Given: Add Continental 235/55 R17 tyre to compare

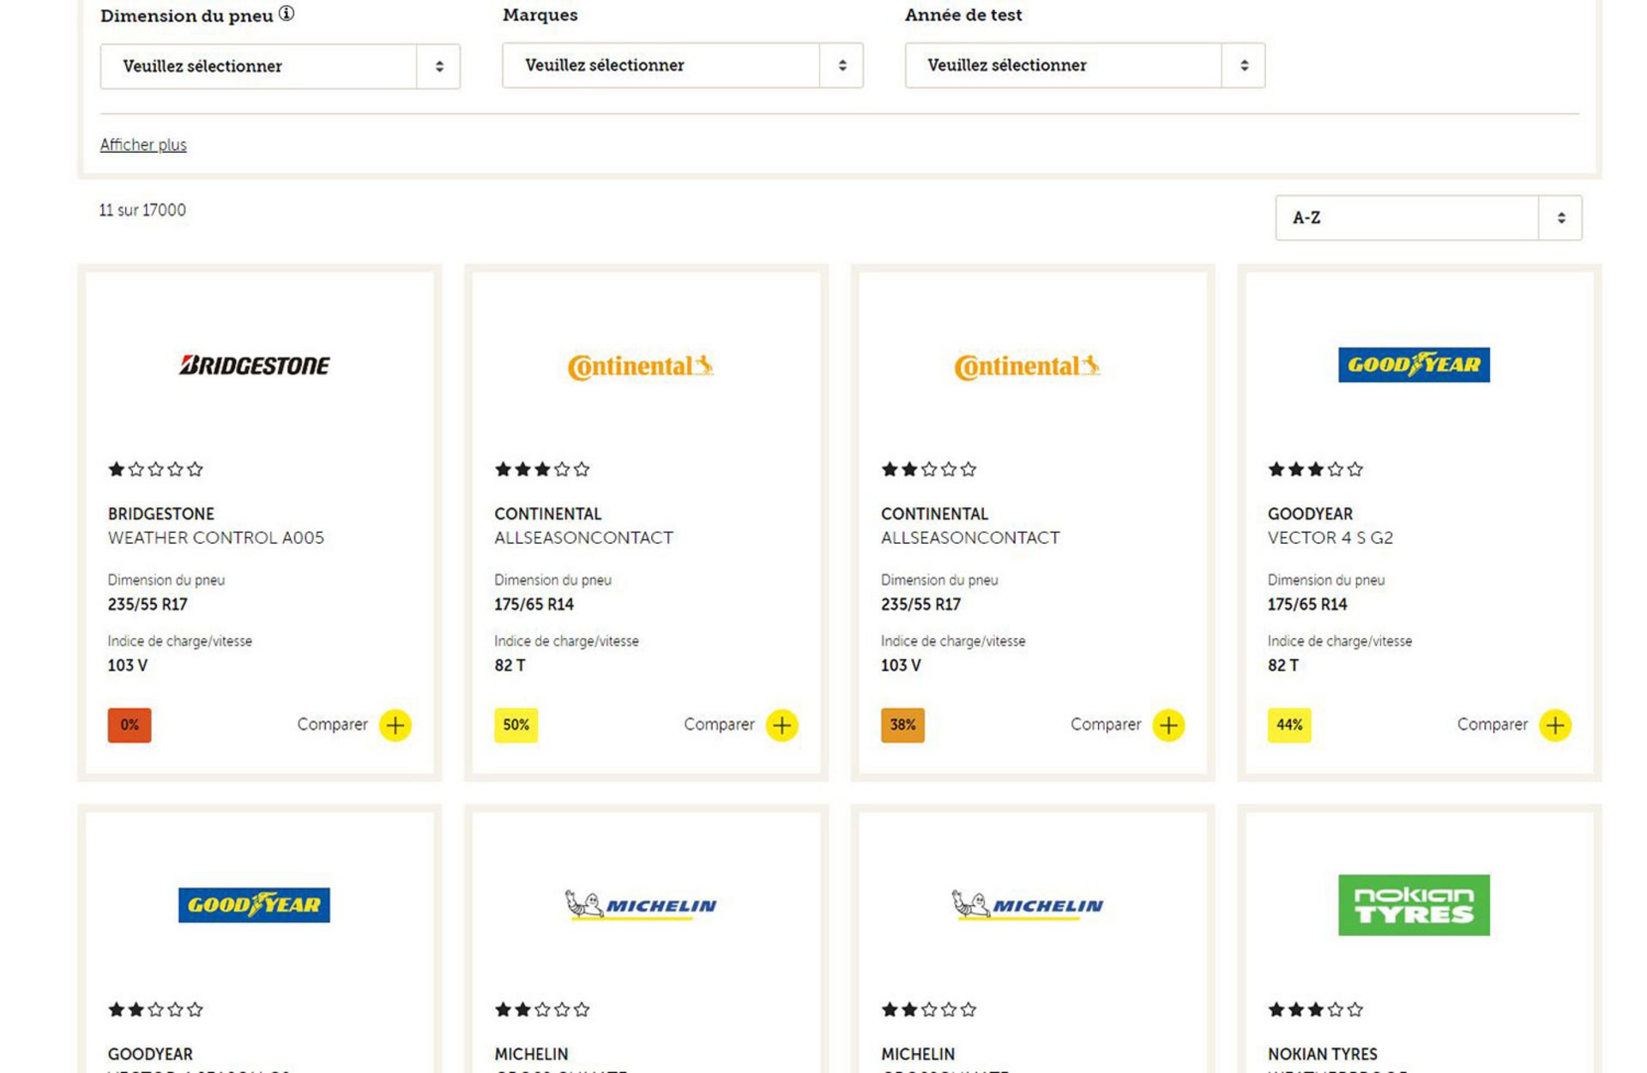Looking at the screenshot, I should click(1168, 725).
